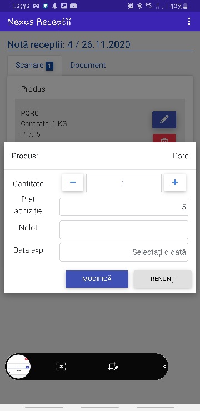
Task: Click the MODIFICĂ button
Action: (97, 279)
